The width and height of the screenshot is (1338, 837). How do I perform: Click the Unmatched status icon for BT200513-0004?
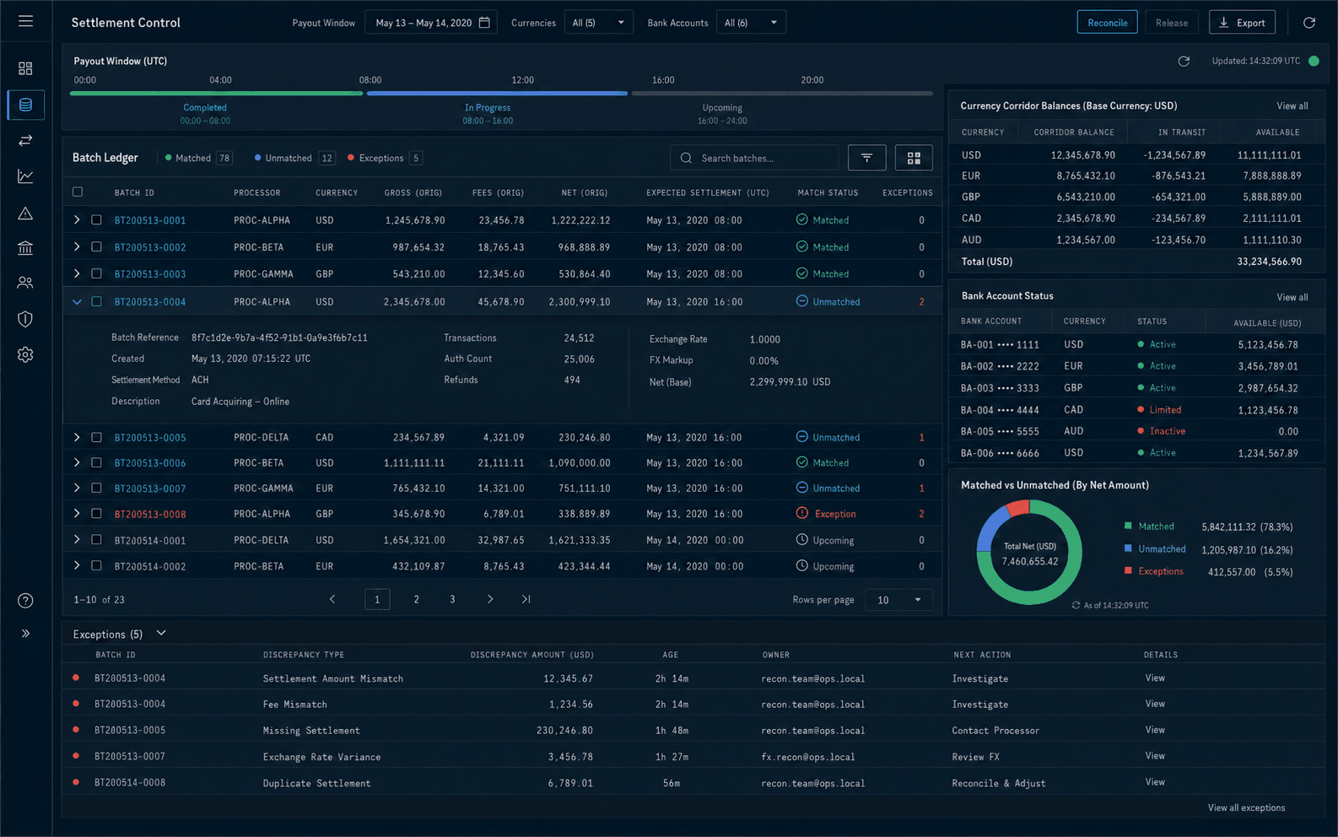click(801, 301)
